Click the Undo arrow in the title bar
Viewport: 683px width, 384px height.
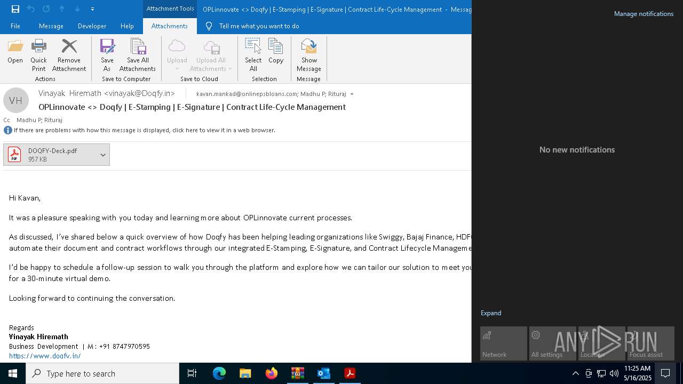30,9
